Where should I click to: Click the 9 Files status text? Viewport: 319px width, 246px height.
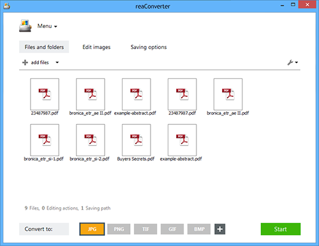[x=32, y=208]
